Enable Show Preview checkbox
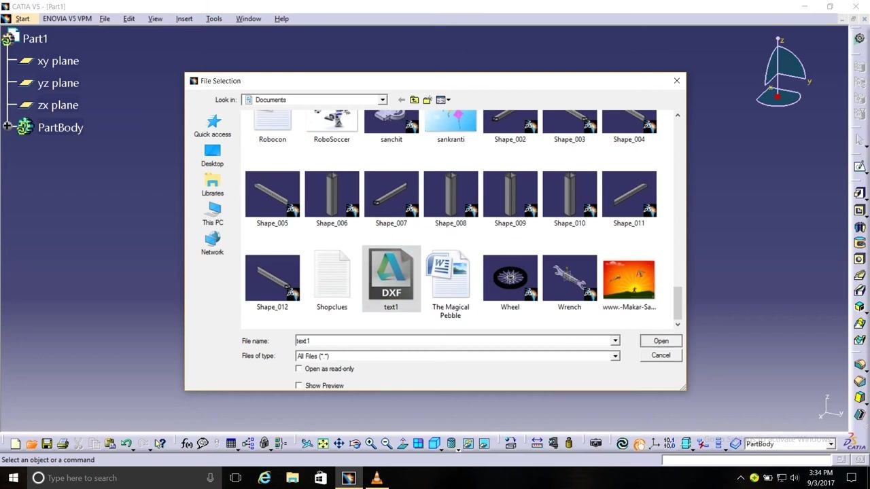Viewport: 870px width, 489px height. pos(299,386)
